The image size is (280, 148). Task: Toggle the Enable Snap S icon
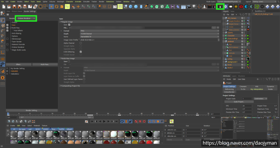(3, 78)
